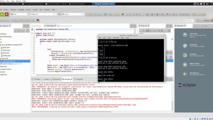
Task: Collapse the main method fold at line 12
Action: [x=35, y=41]
